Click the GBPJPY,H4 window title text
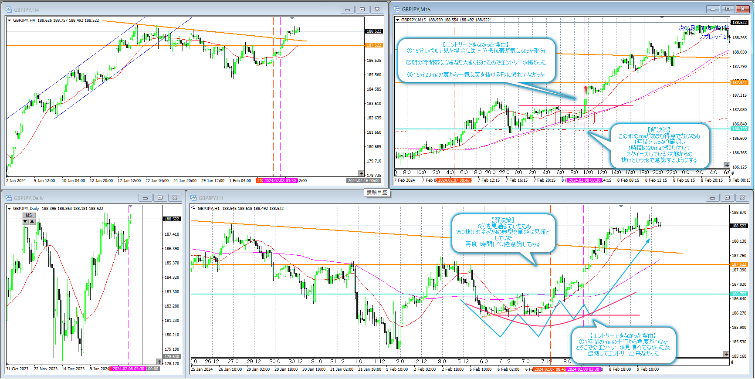 [x=26, y=10]
